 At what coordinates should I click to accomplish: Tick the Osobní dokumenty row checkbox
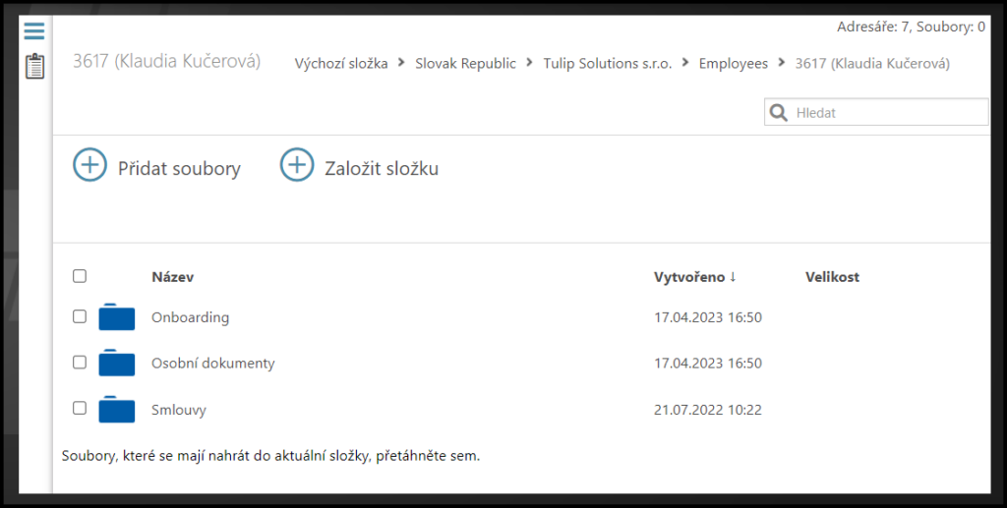[80, 362]
